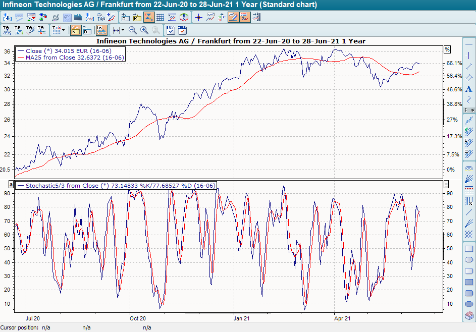Expand the drawing tools overflow arrow
The height and width of the screenshot is (332, 476).
click(x=472, y=110)
